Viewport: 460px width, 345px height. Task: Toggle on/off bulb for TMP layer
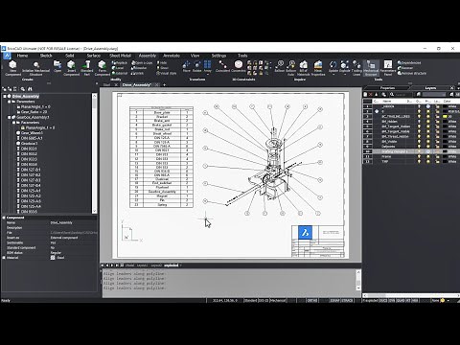[419, 162]
